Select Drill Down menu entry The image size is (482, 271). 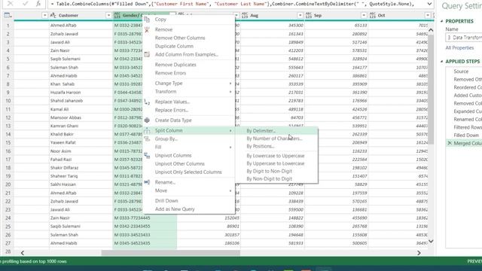[x=166, y=201]
